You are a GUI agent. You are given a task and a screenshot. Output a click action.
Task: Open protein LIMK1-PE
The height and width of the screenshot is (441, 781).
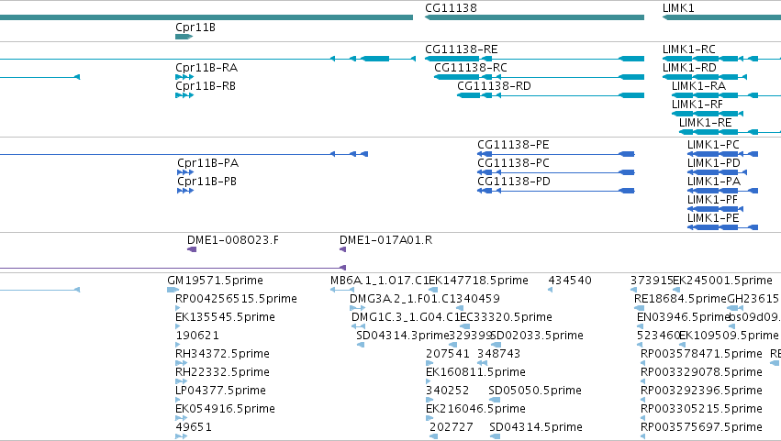pos(713,218)
